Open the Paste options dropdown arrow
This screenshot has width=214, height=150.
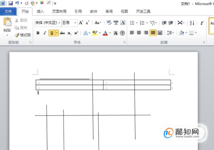[7, 35]
